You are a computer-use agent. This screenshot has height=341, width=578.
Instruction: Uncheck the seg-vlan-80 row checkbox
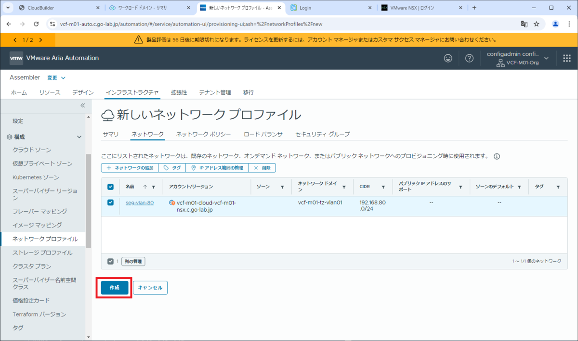(110, 203)
